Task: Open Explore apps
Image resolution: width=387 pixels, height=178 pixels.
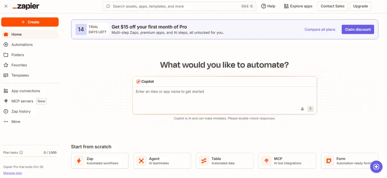Action: tap(298, 6)
